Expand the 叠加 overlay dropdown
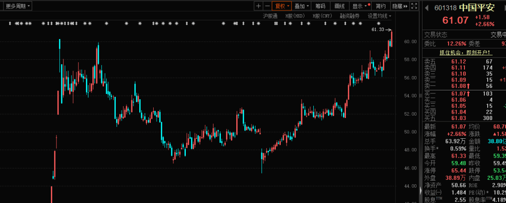The image size is (506, 203). (x=302, y=6)
